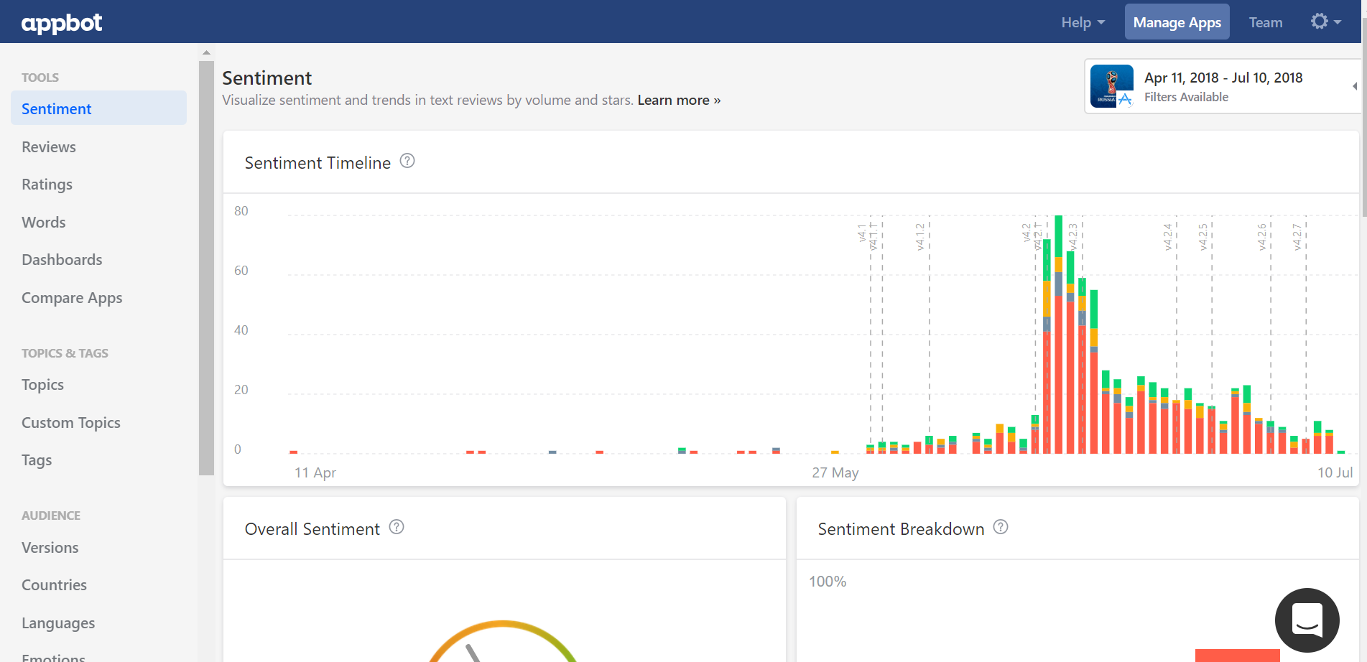
Task: Click the v4.1.2 version marker
Action: [x=920, y=236]
